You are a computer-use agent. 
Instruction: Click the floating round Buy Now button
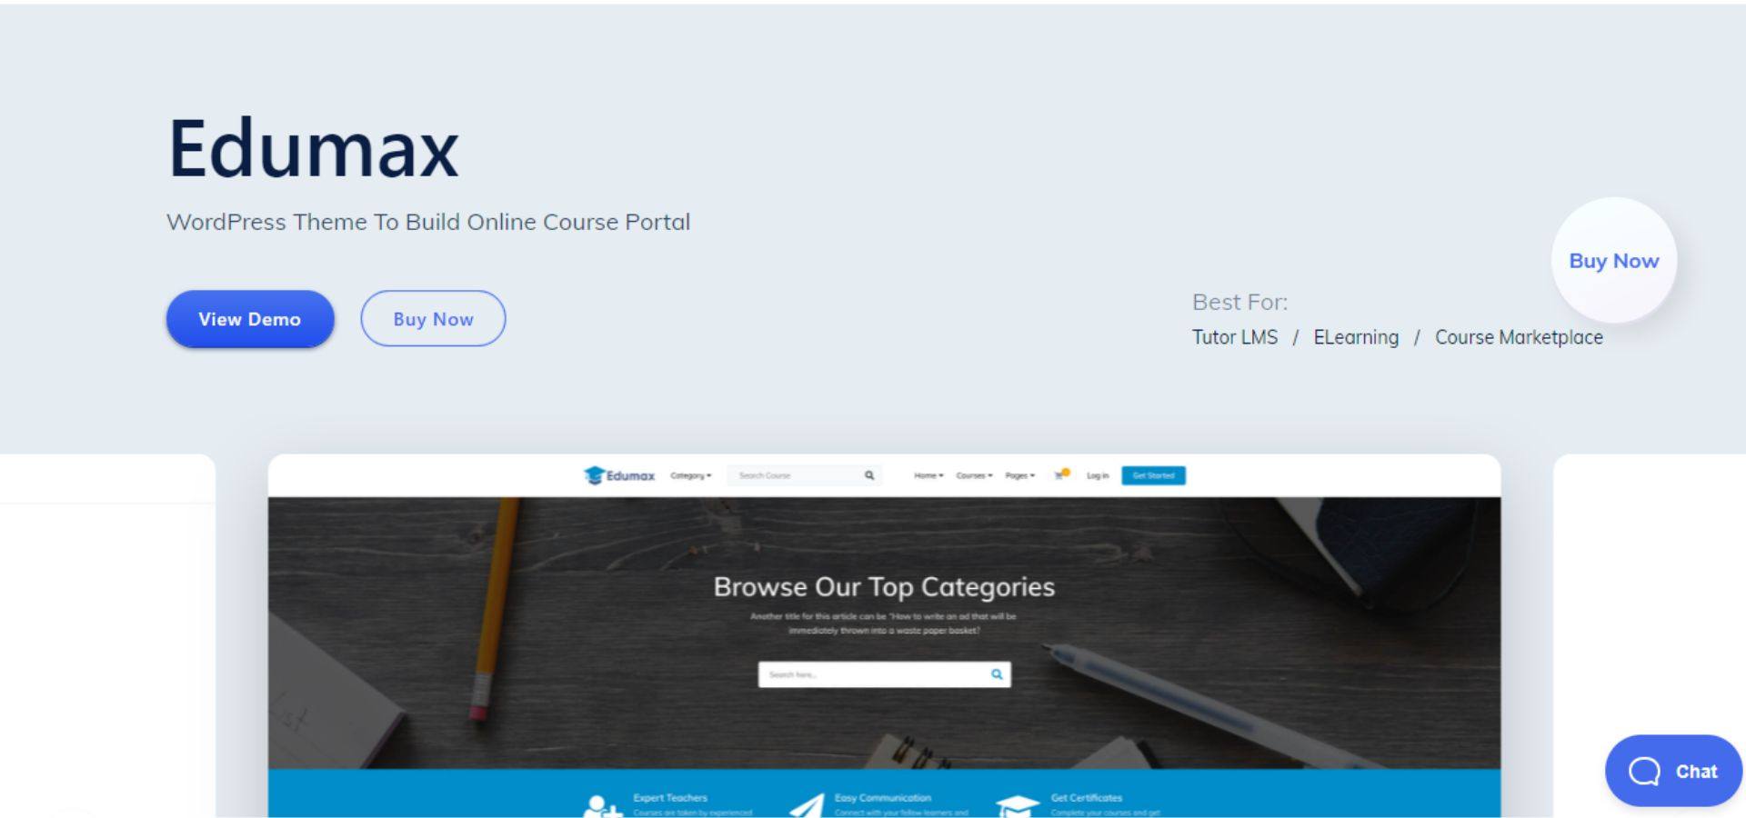point(1613,261)
